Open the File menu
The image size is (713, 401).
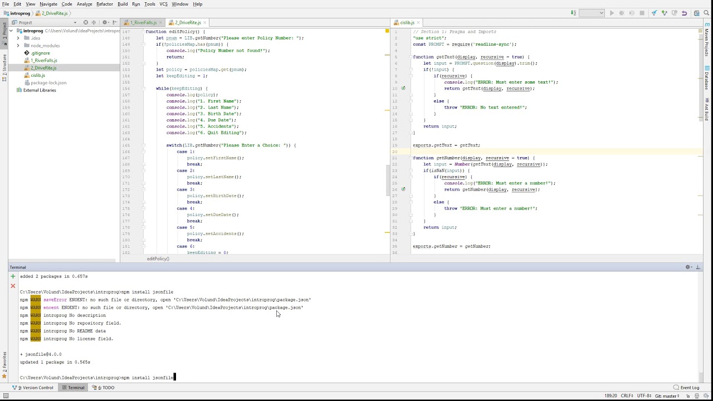[6, 4]
